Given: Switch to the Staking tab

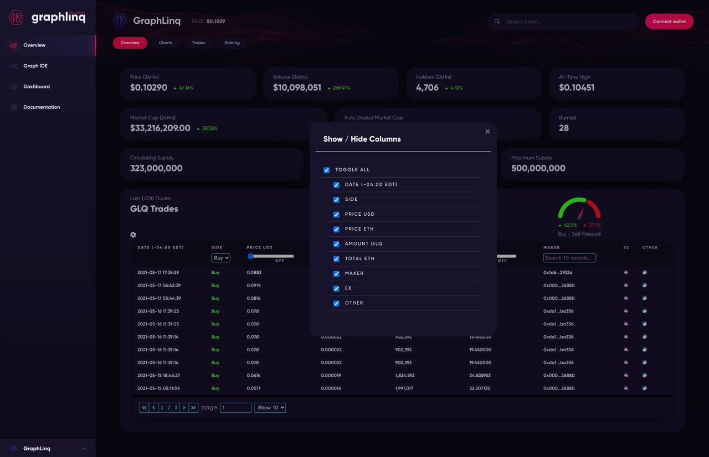Looking at the screenshot, I should tap(232, 43).
